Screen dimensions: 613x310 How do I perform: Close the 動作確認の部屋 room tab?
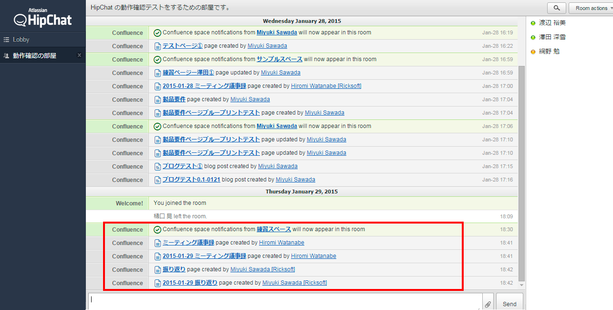pyautogui.click(x=79, y=55)
